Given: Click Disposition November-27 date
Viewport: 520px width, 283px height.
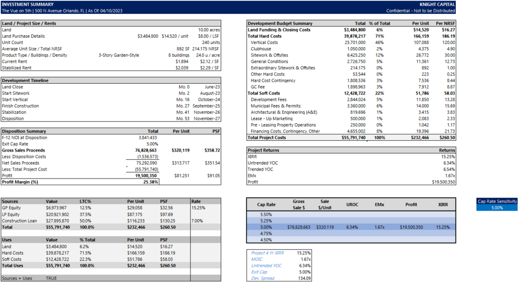Looking at the screenshot, I should [x=206, y=118].
